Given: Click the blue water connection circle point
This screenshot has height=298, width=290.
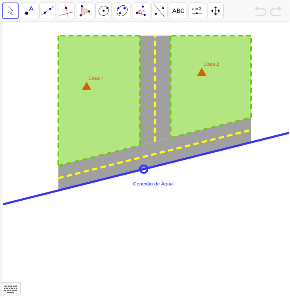Looking at the screenshot, I should tap(143, 169).
